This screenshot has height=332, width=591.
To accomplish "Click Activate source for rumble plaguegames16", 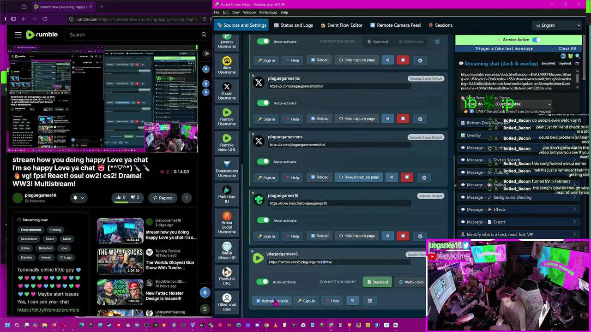I will tap(272, 301).
